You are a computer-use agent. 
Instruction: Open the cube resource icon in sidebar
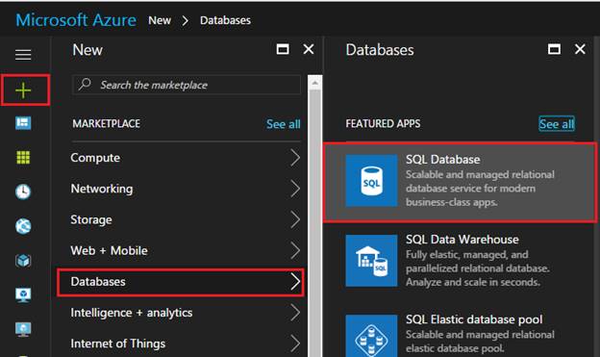pyautogui.click(x=23, y=261)
